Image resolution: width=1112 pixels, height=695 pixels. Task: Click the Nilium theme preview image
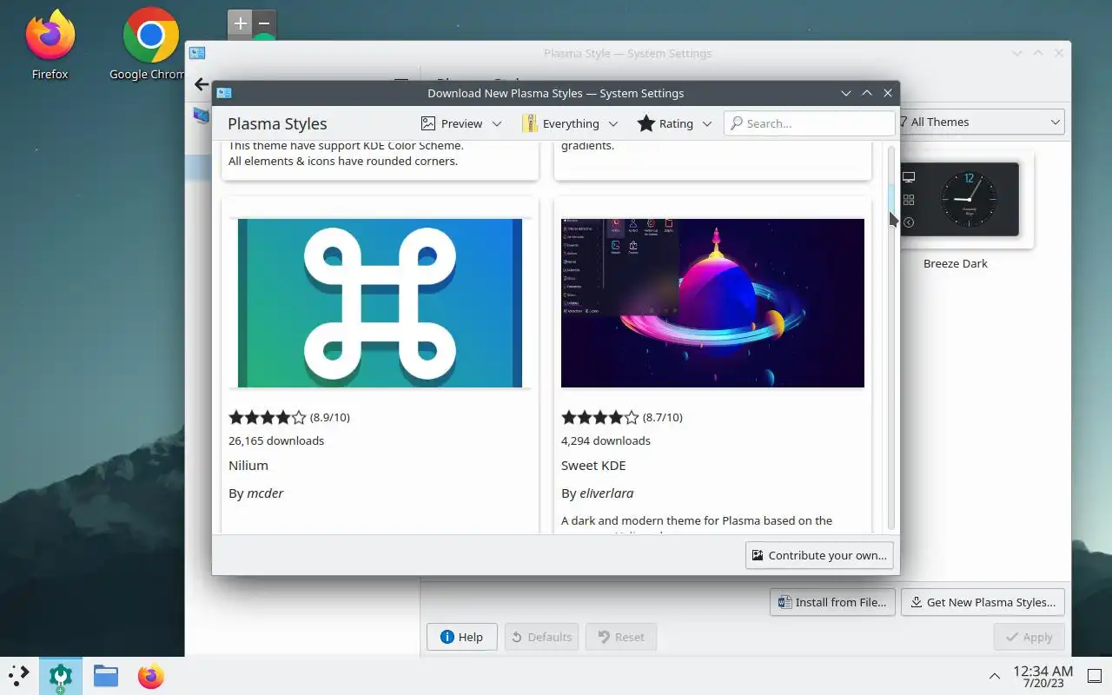[x=380, y=302]
